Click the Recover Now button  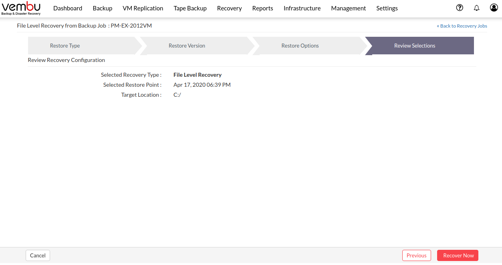coord(458,255)
